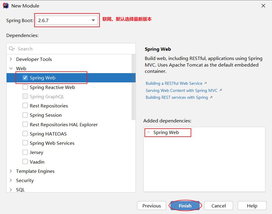Check the Rest Repositories checkbox
Viewport: 272px width, 214px height.
click(25, 106)
